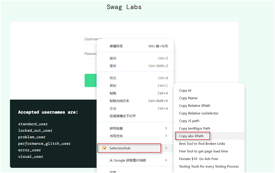The height and width of the screenshot is (173, 275).
Task: Click the Swag Labs title
Action: (124, 7)
